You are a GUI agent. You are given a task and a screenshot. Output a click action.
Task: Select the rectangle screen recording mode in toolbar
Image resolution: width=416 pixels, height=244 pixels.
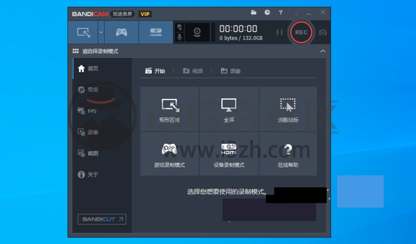coord(83,32)
